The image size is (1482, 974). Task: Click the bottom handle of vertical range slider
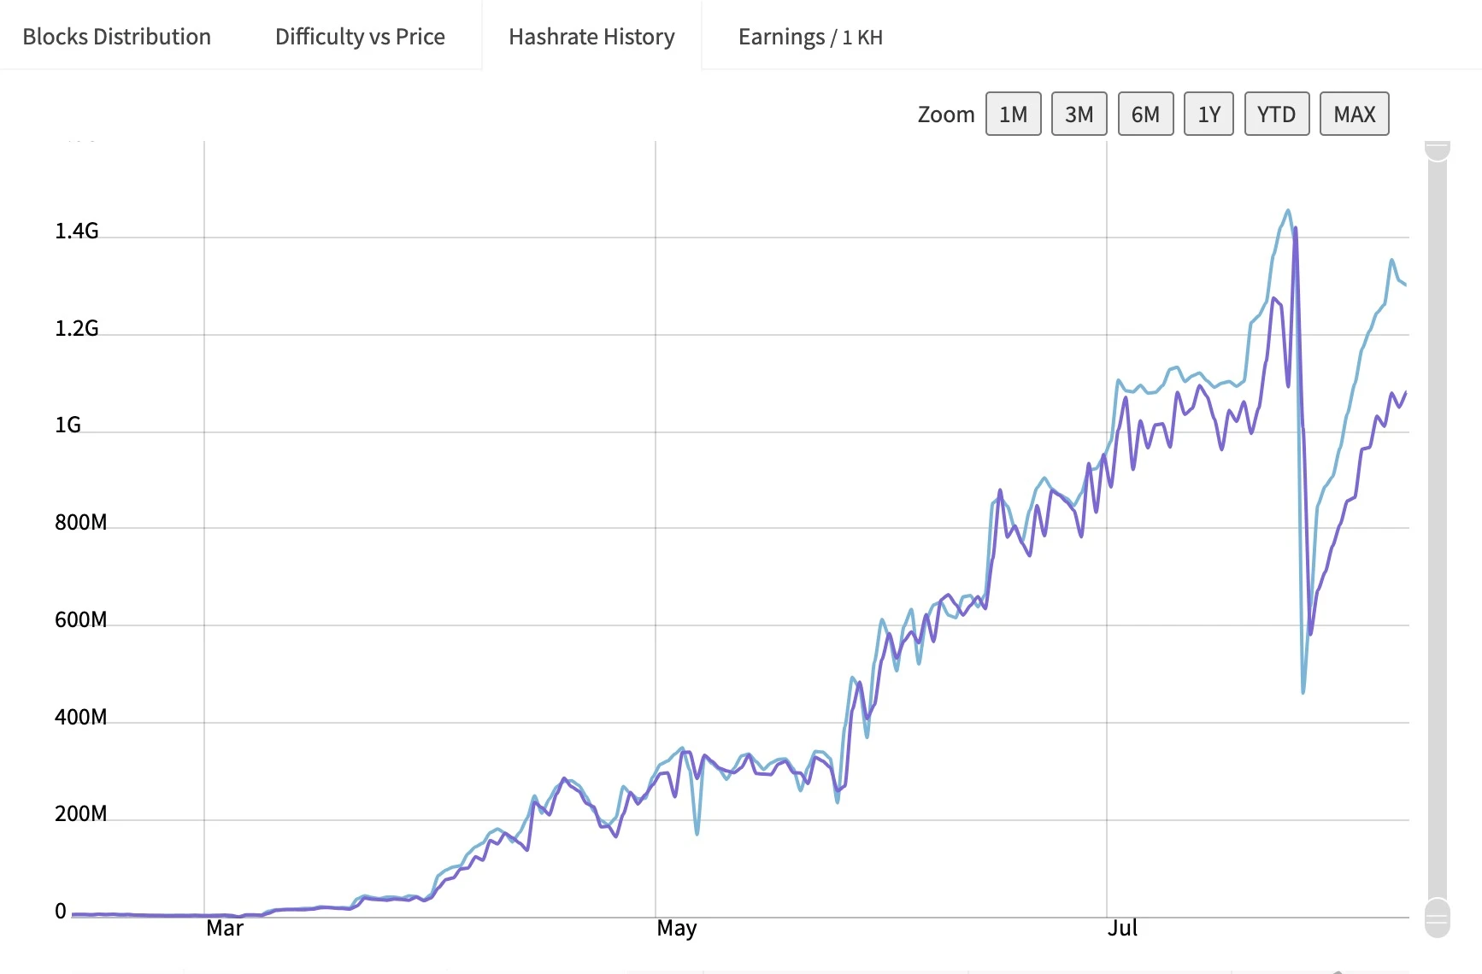(1438, 918)
